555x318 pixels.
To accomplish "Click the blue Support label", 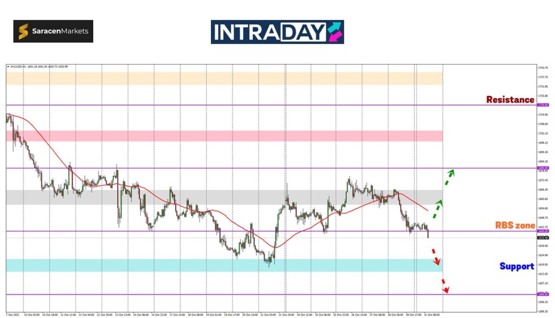I will [x=517, y=266].
